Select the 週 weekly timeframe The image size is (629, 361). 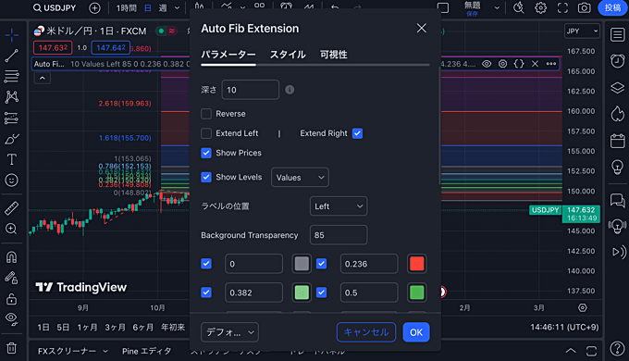(163, 8)
